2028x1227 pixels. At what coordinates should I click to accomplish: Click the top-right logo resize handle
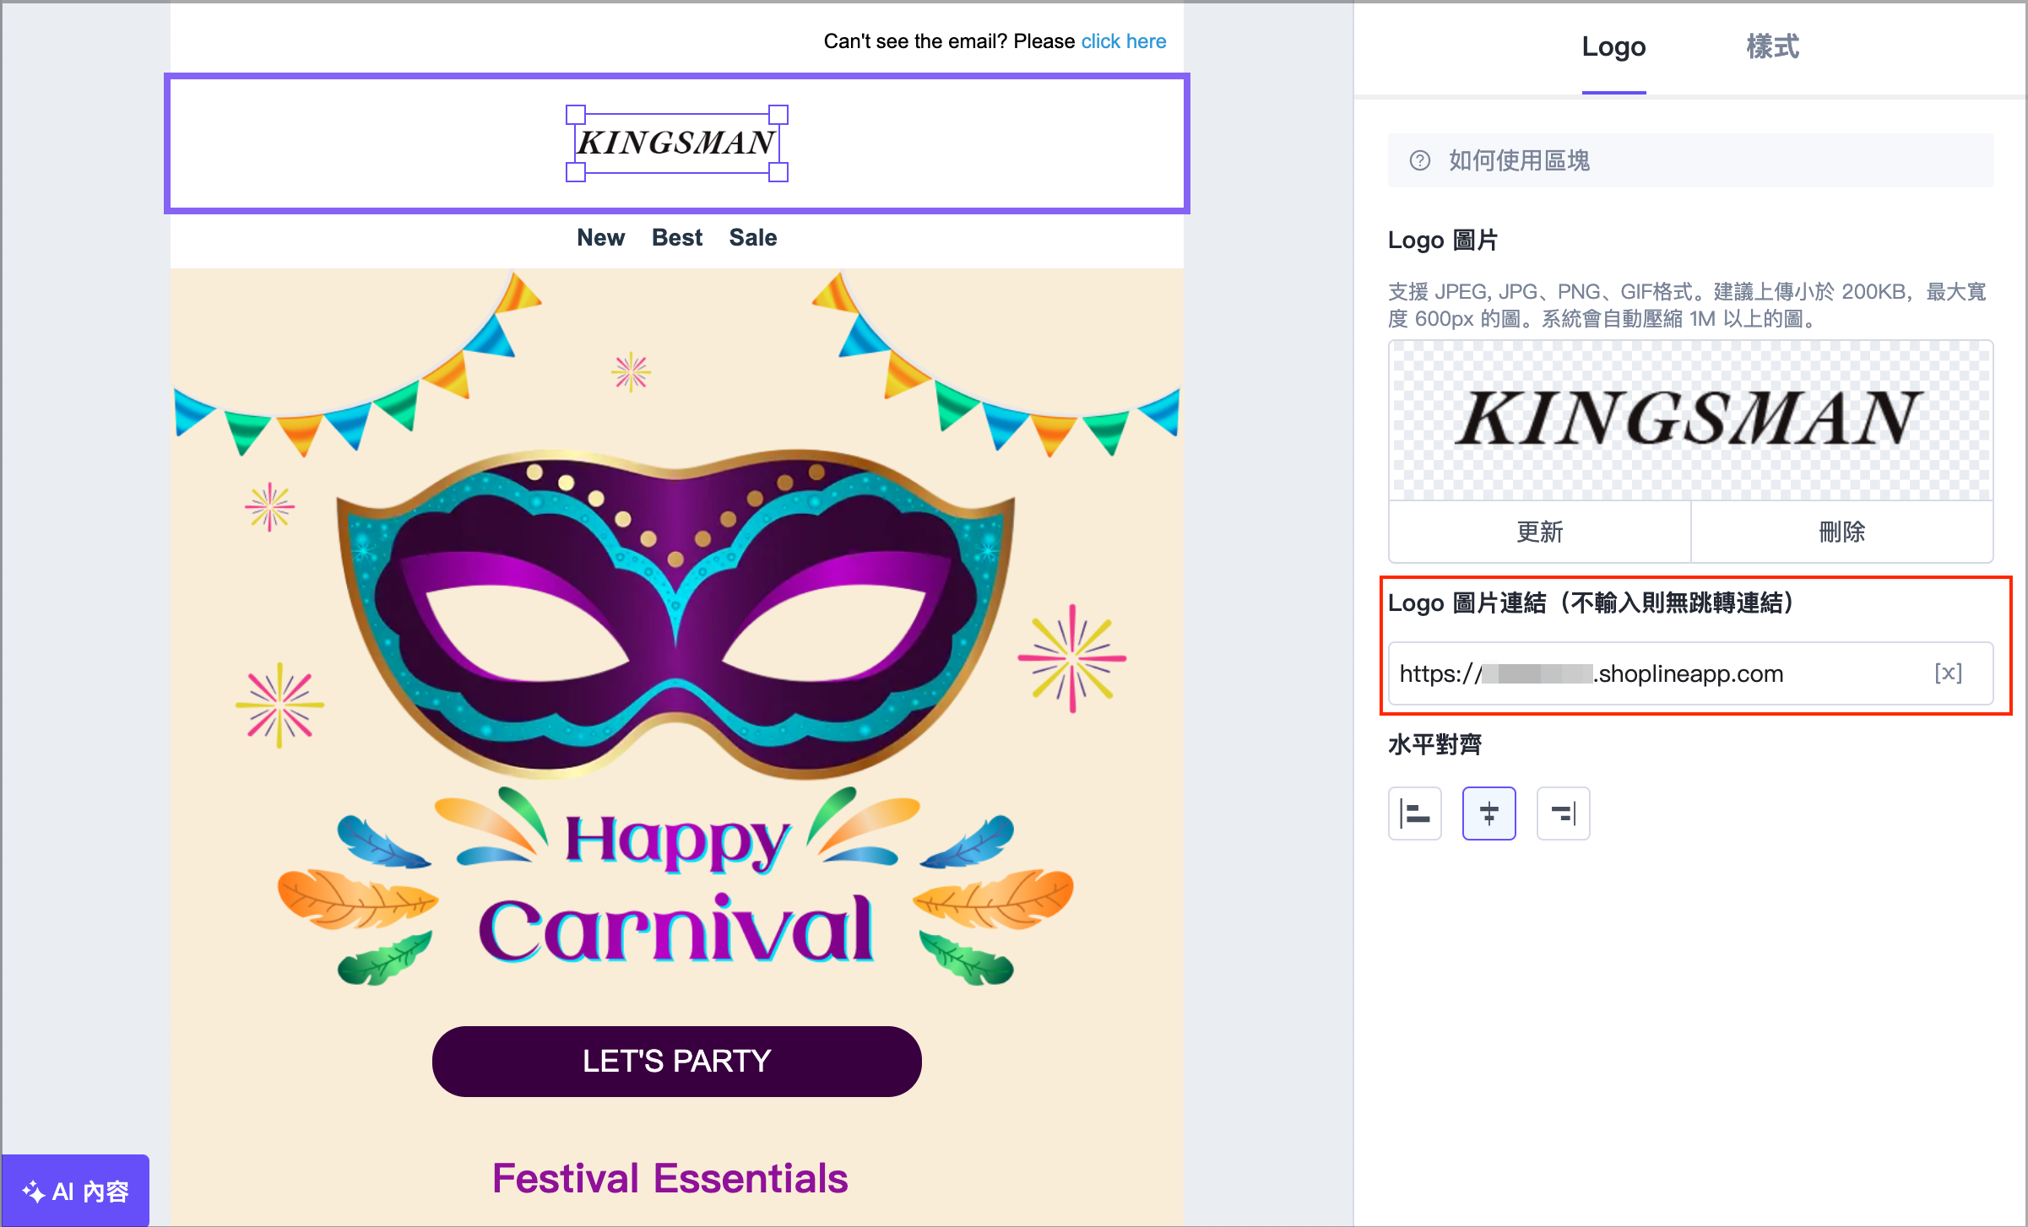tap(778, 114)
